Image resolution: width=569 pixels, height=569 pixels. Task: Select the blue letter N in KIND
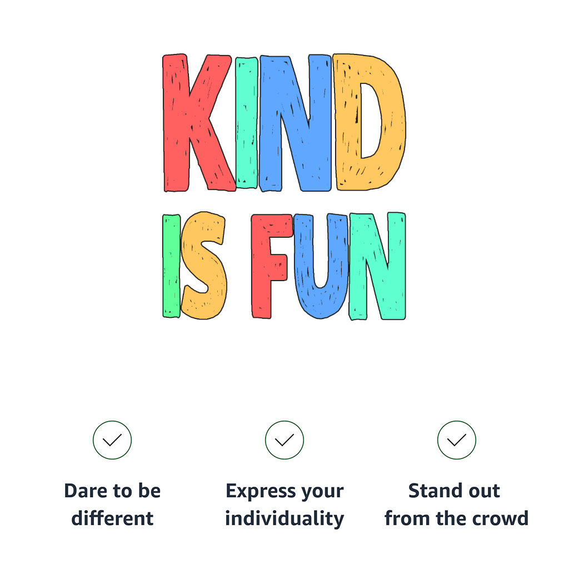(x=296, y=123)
